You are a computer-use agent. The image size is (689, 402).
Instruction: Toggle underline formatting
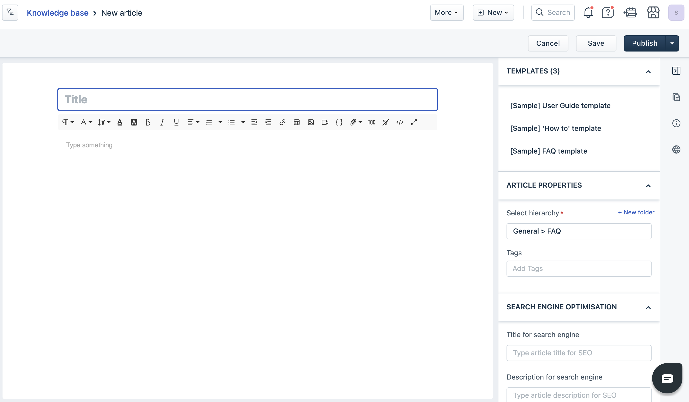click(x=176, y=122)
